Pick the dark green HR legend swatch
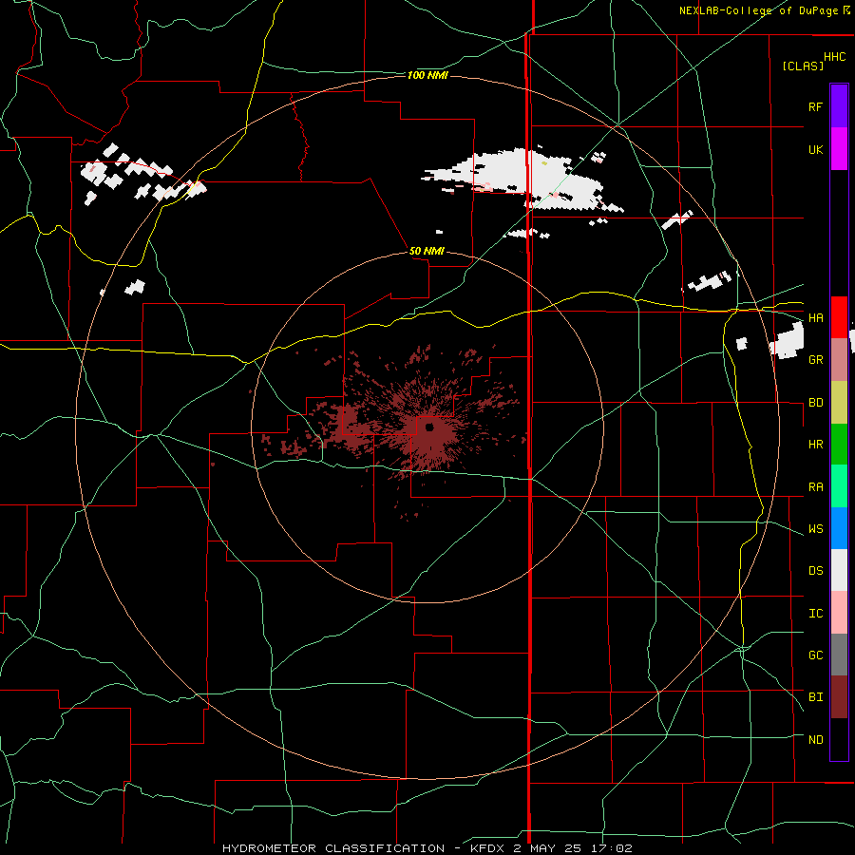Viewport: 855px width, 855px height. (x=839, y=444)
